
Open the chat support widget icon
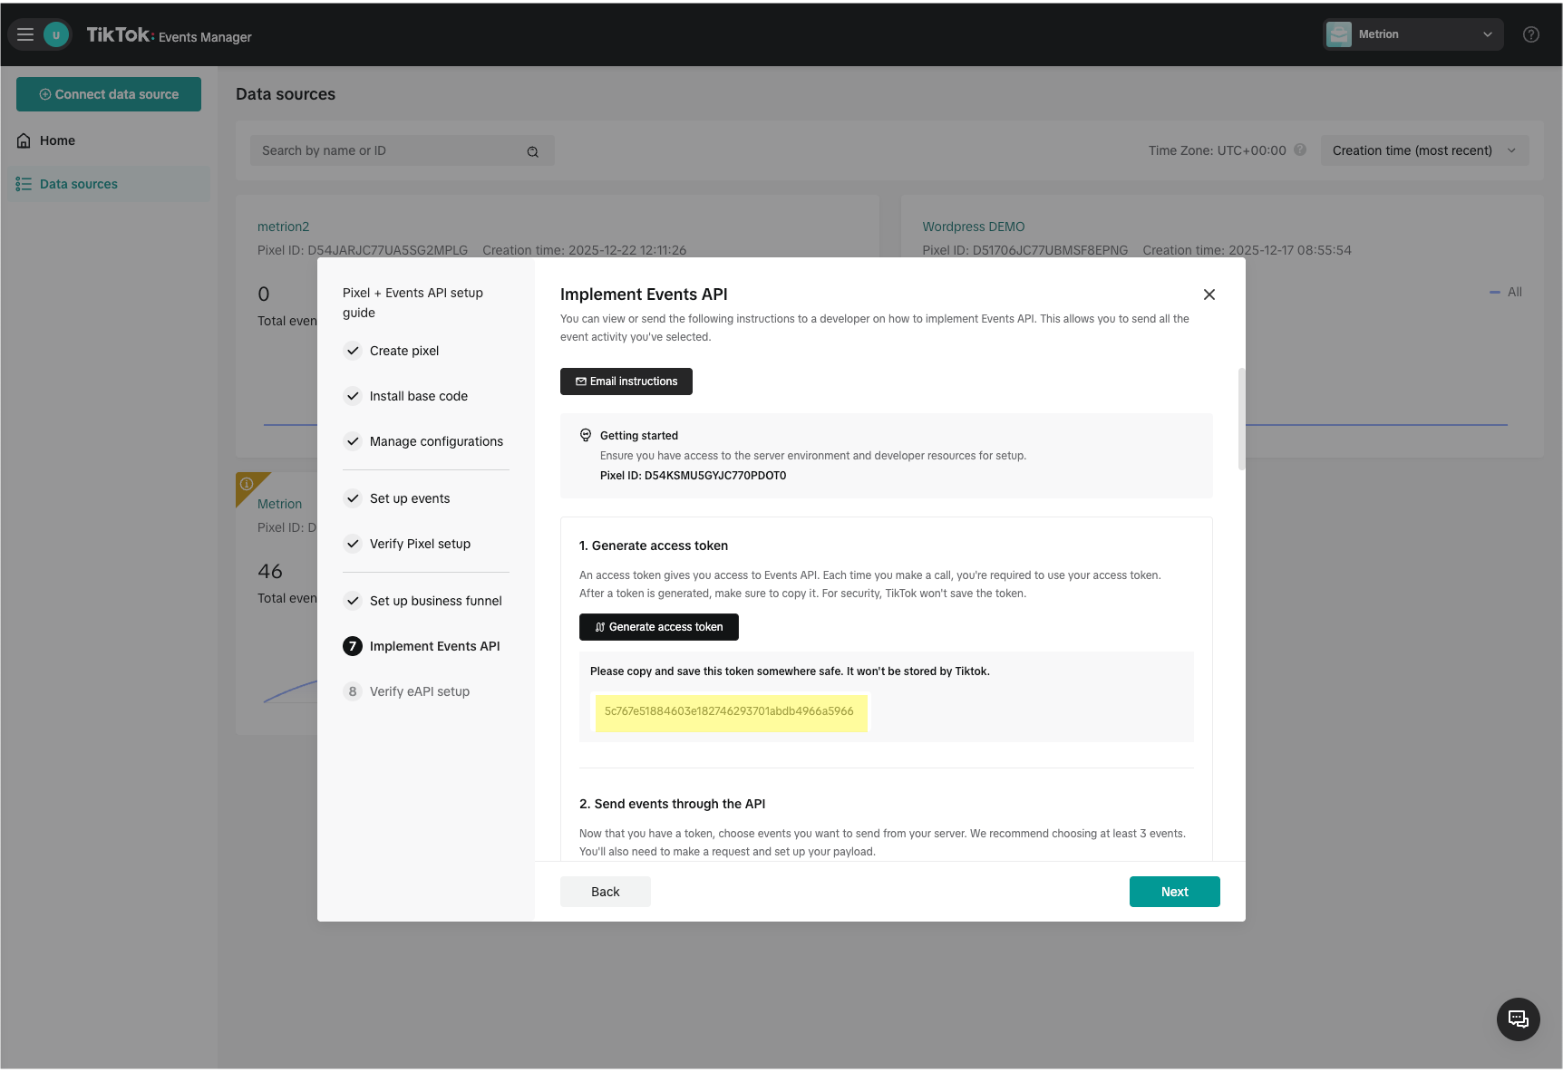click(x=1519, y=1019)
